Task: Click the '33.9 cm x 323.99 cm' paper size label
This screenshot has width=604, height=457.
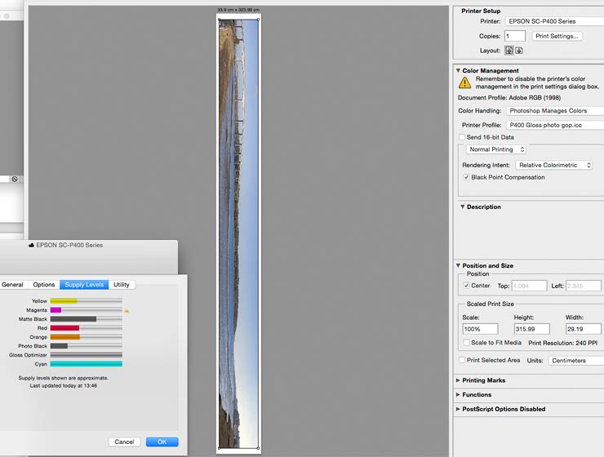Action: pos(238,10)
